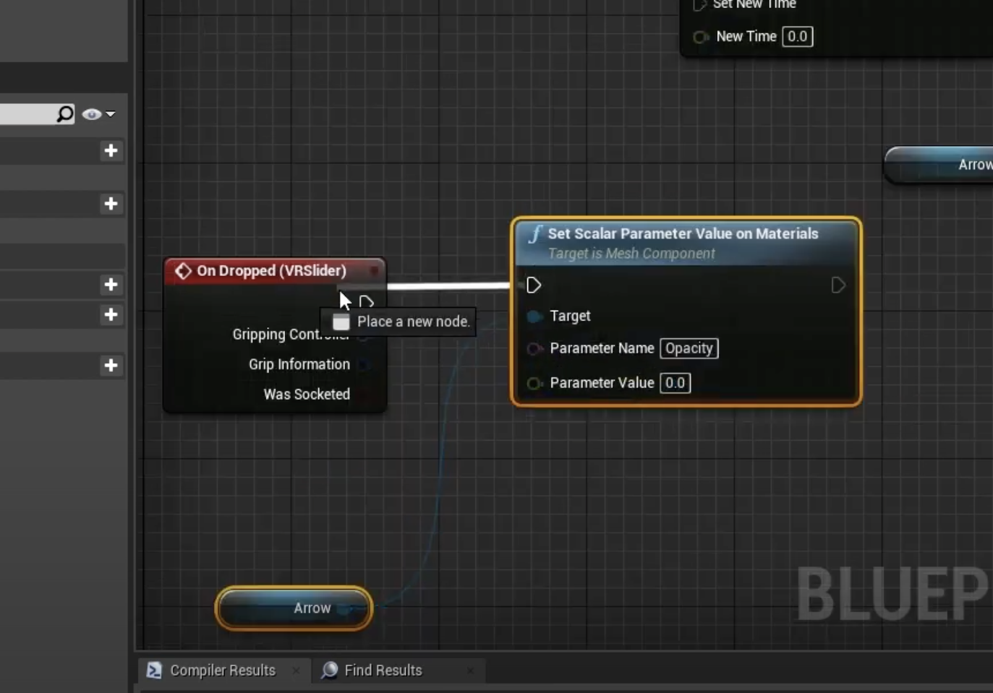
Task: Close the Find Results tab
Action: [x=471, y=670]
